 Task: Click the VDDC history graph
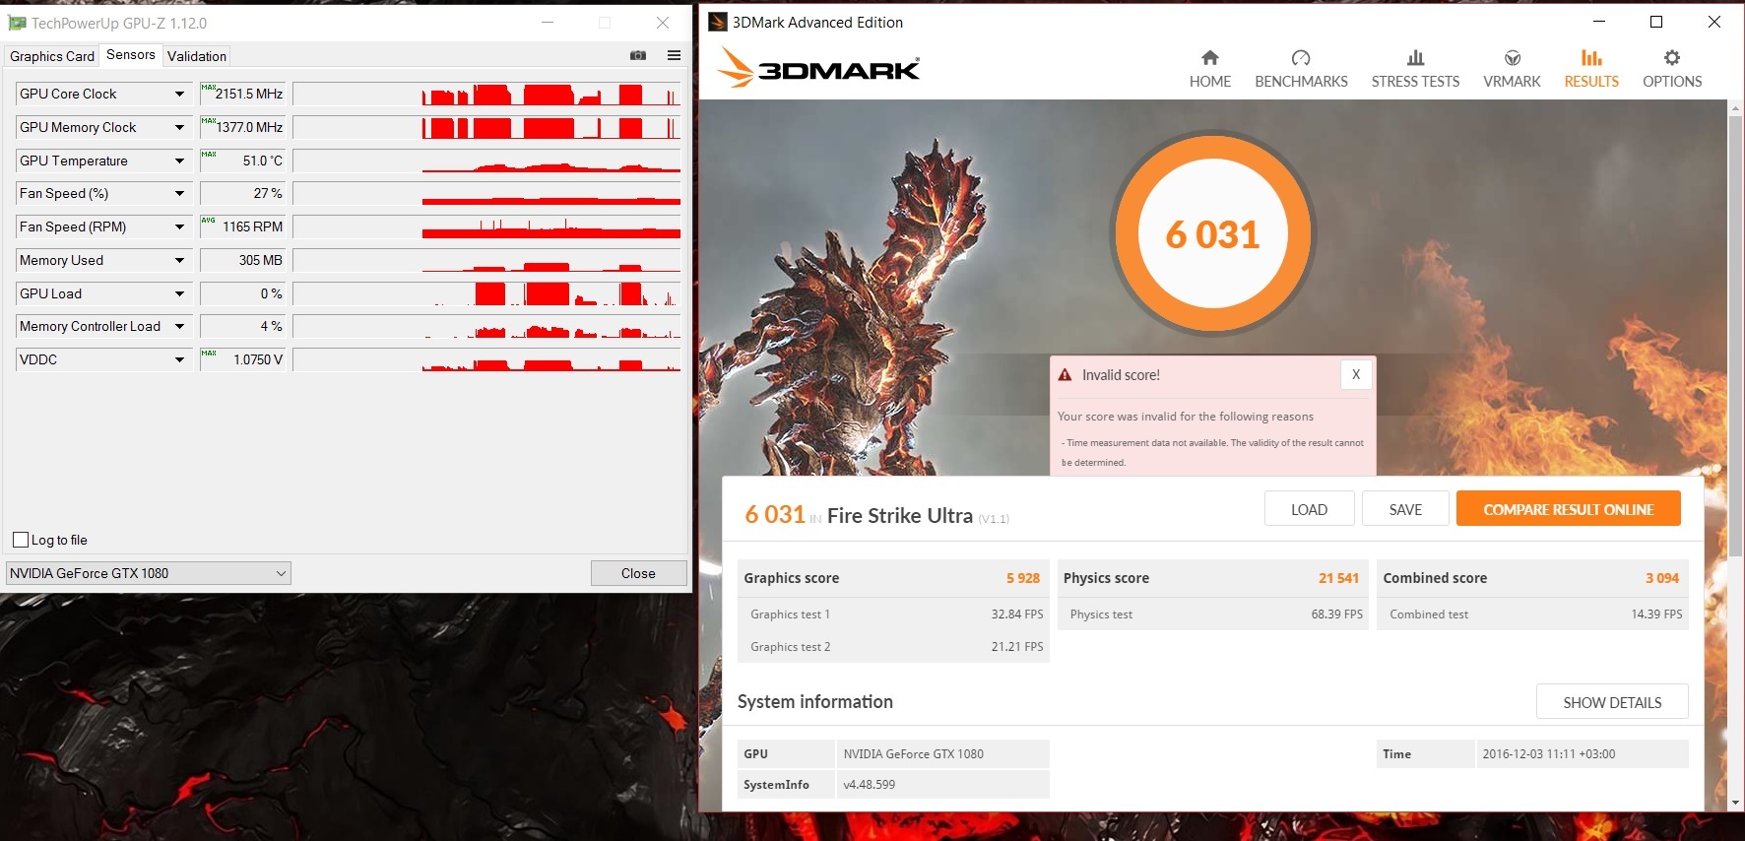coord(486,359)
